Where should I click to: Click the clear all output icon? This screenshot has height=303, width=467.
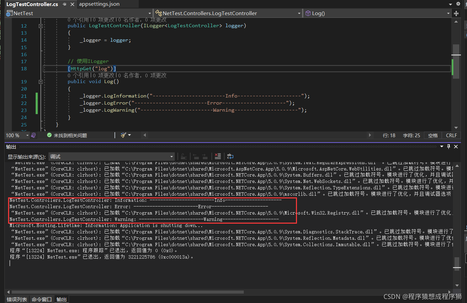tap(218, 156)
